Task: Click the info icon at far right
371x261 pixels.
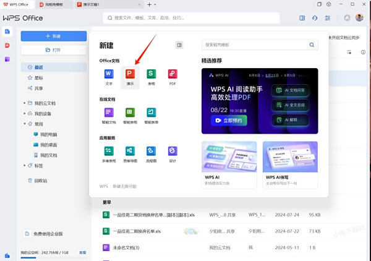Action: [x=363, y=53]
